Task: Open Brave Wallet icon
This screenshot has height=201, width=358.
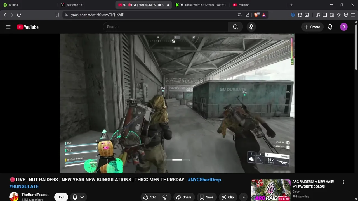Action: point(332,15)
